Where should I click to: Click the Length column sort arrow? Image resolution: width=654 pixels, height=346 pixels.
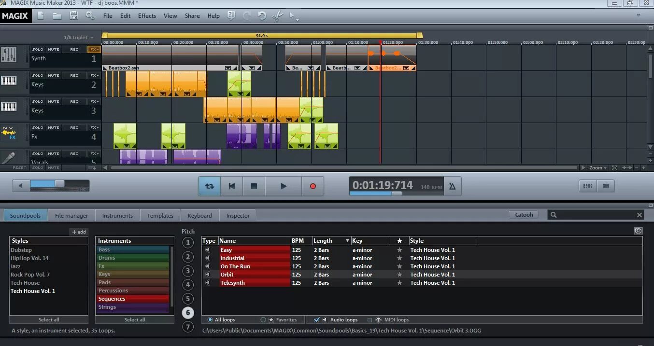(x=347, y=241)
